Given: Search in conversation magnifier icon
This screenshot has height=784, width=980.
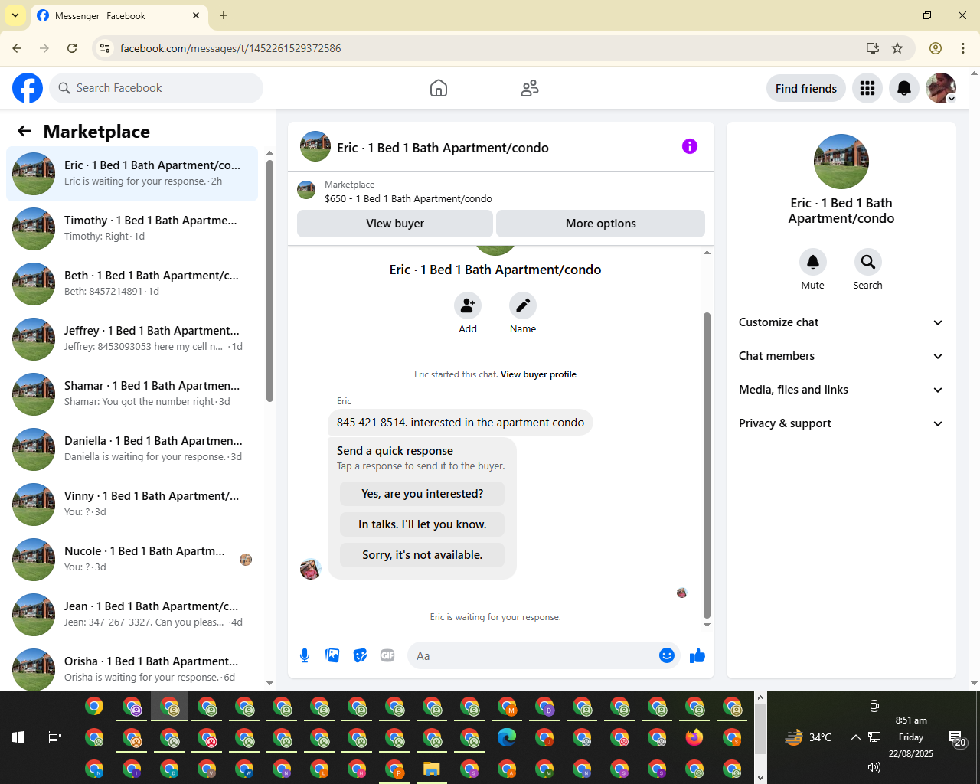Looking at the screenshot, I should (868, 262).
